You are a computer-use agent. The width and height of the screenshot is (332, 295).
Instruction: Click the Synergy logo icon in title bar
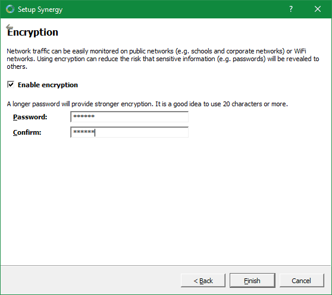pyautogui.click(x=10, y=9)
